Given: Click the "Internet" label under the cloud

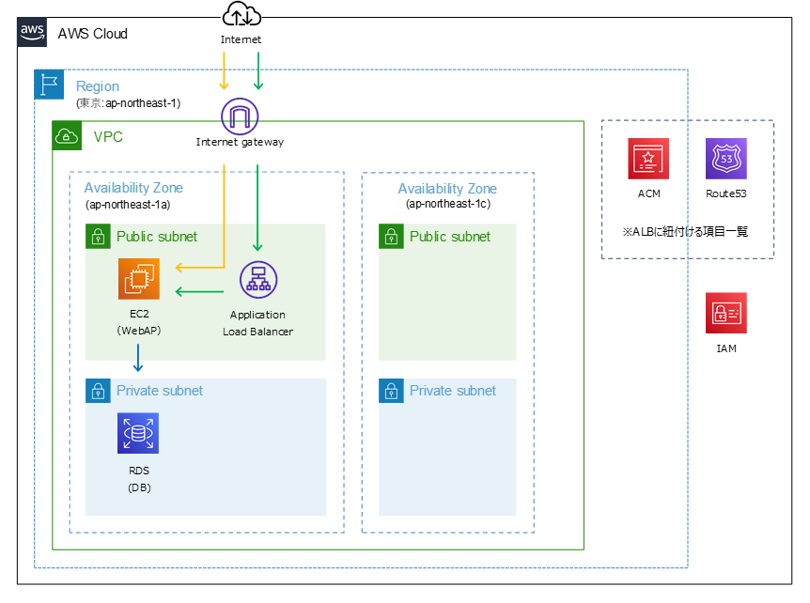Looking at the screenshot, I should [241, 39].
